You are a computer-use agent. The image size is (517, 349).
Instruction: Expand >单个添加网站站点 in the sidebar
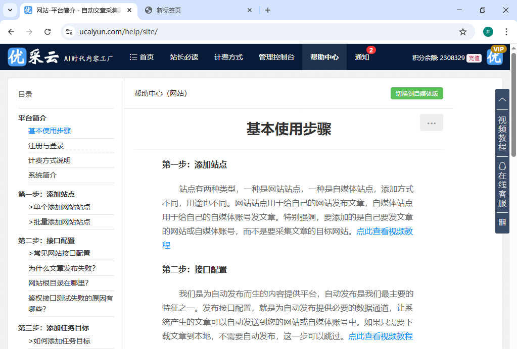click(x=61, y=208)
